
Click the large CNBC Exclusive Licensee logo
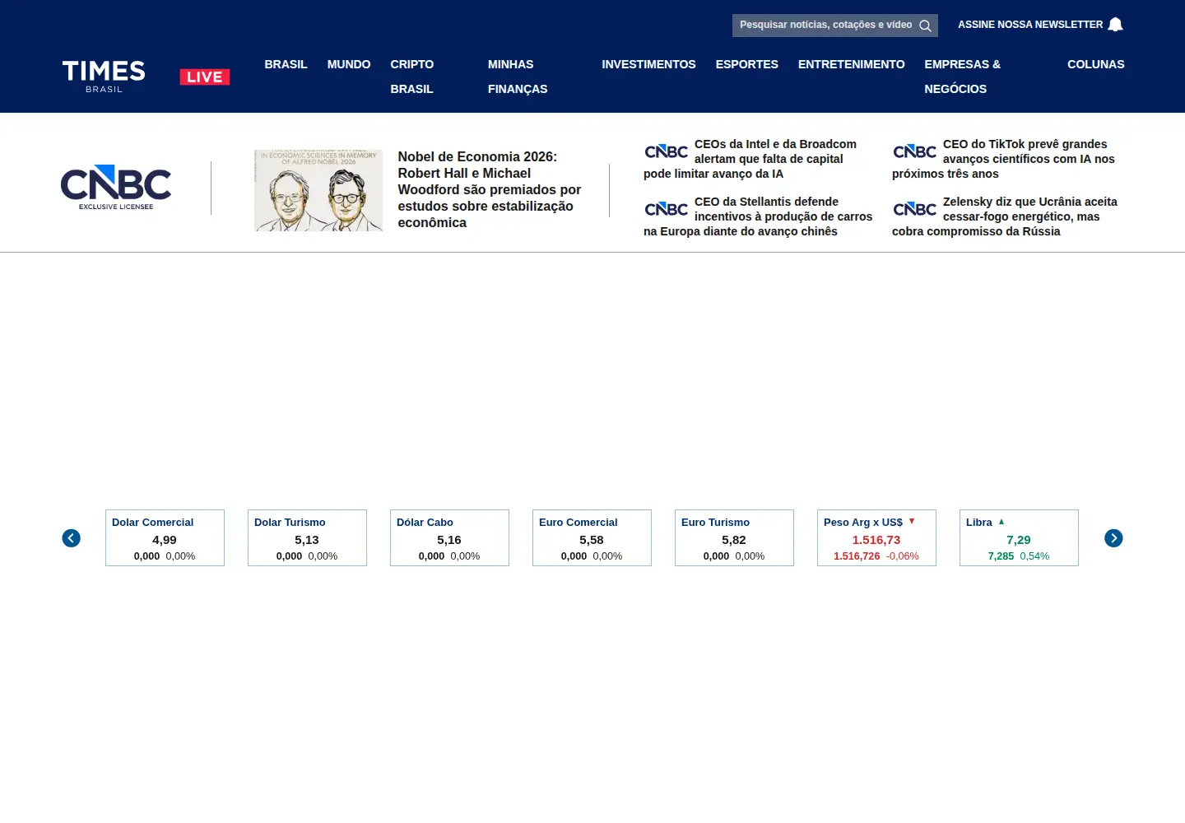(116, 188)
